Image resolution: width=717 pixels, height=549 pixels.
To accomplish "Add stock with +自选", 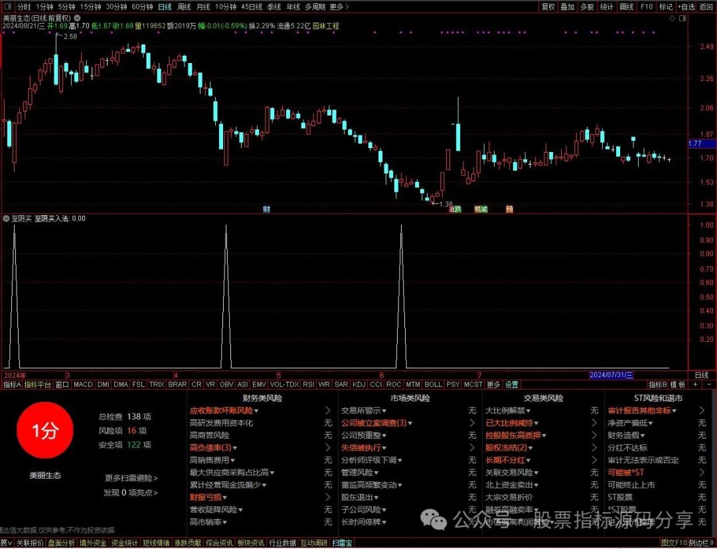I will (x=686, y=7).
